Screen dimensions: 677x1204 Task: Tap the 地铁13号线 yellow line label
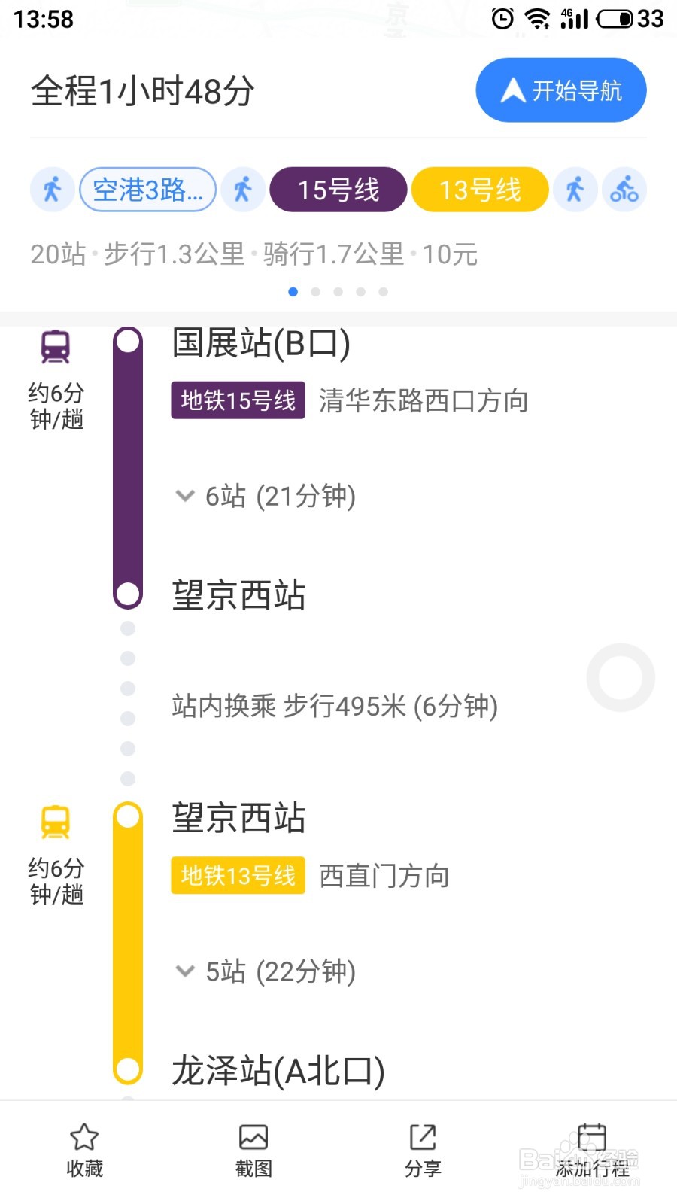238,875
